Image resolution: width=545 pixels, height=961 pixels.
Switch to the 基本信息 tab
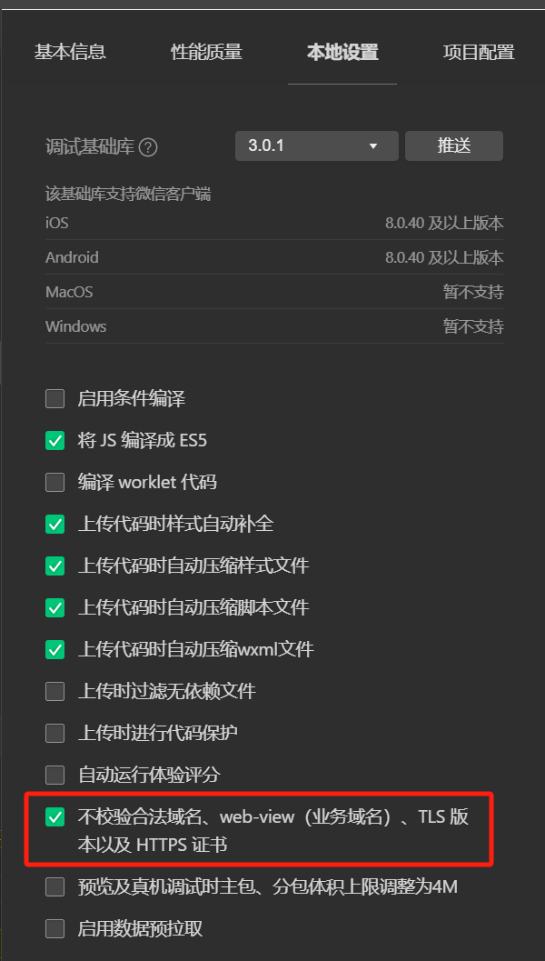pyautogui.click(x=70, y=52)
